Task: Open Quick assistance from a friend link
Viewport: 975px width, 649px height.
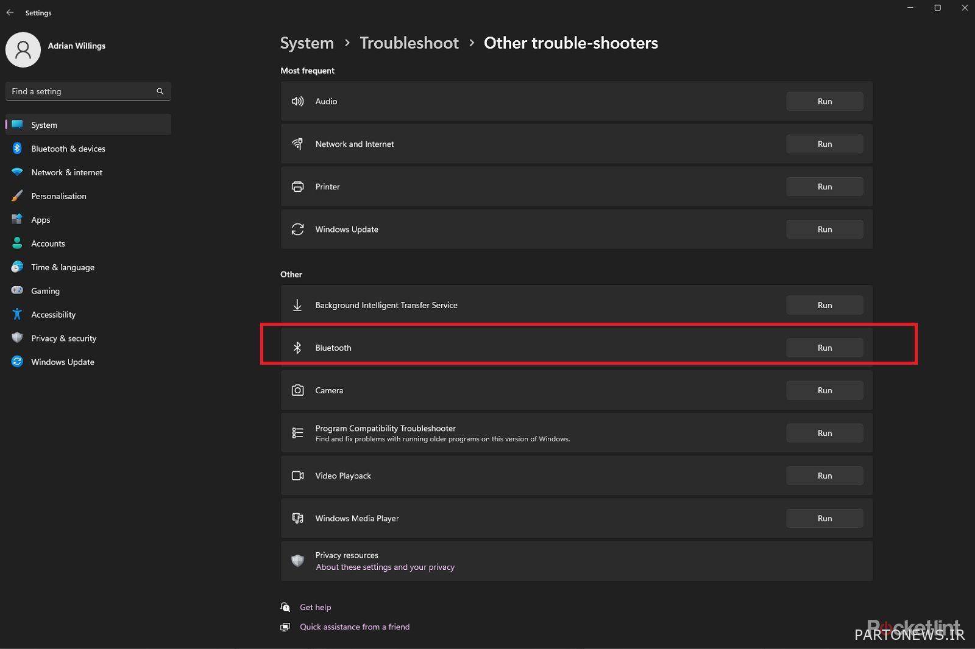Action: tap(355, 626)
